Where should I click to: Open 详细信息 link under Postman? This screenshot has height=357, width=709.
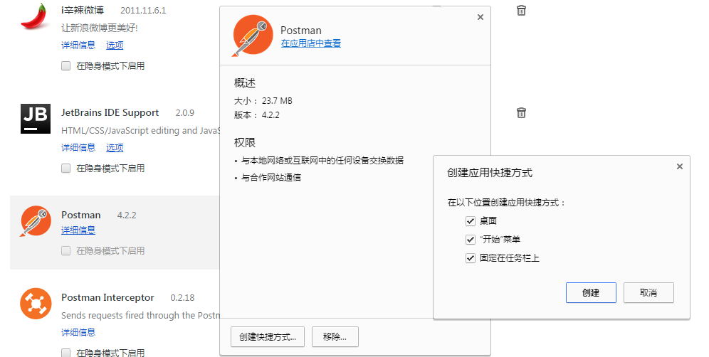[x=78, y=230]
